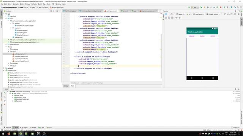Run the app with green play button
Viewport: 243px width, 136px height.
point(201,8)
